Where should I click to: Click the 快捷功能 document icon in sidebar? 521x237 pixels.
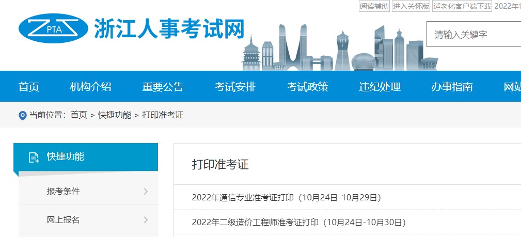(34, 157)
